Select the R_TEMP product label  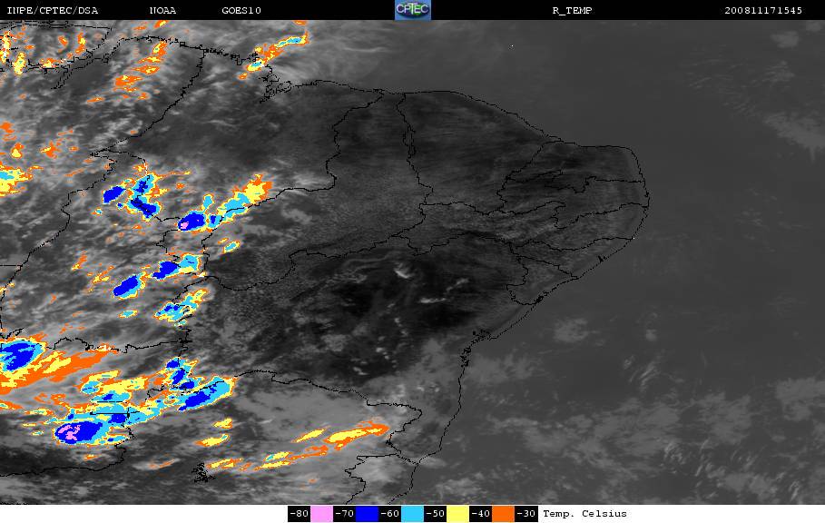tap(572, 11)
